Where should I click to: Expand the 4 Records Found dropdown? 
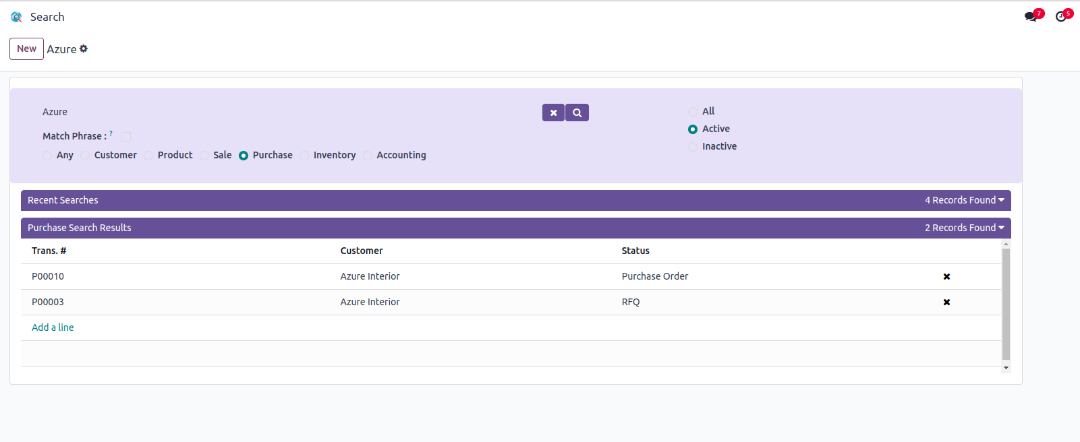pyautogui.click(x=964, y=200)
